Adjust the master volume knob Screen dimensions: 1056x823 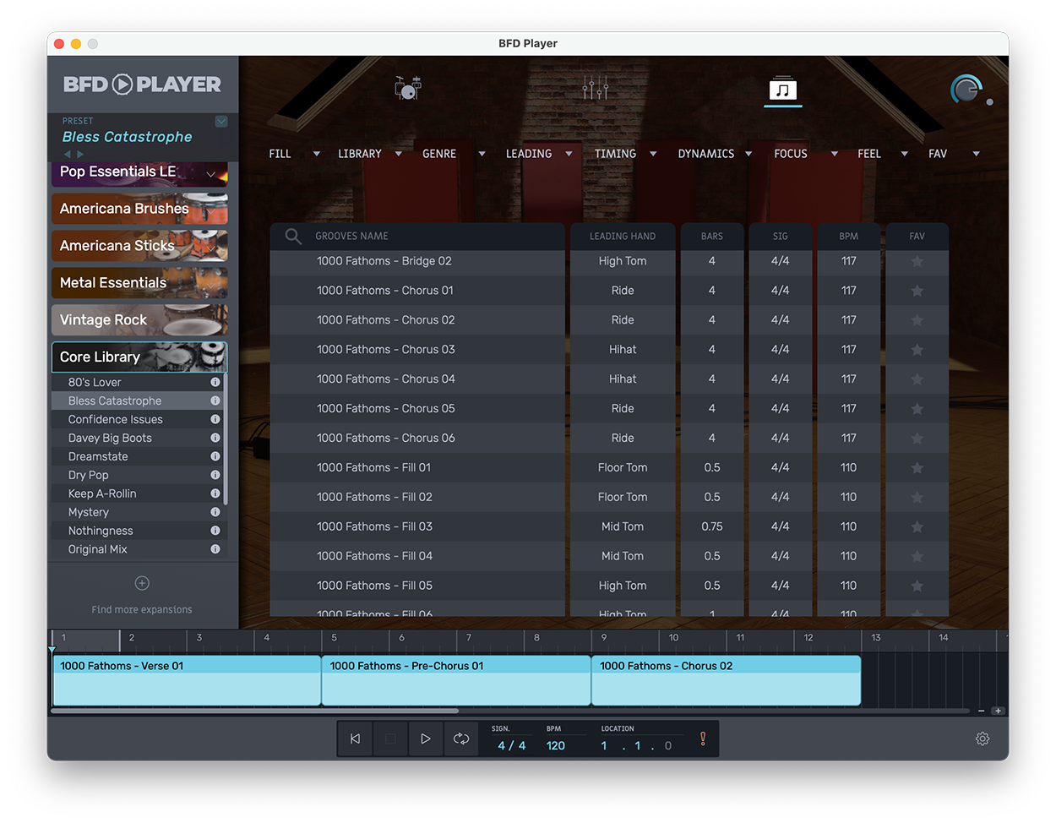point(966,90)
